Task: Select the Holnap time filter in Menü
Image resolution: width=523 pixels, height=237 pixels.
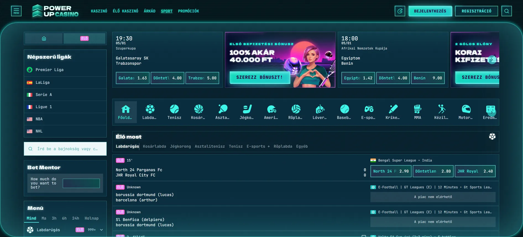Action: pos(91,218)
